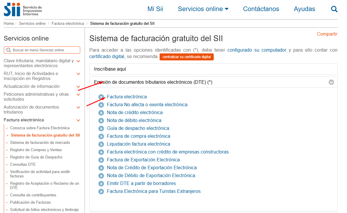Image resolution: width=347 pixels, height=213 pixels.
Task: Select Sistema de facturación de mercado sidebar item
Action: pos(40,143)
